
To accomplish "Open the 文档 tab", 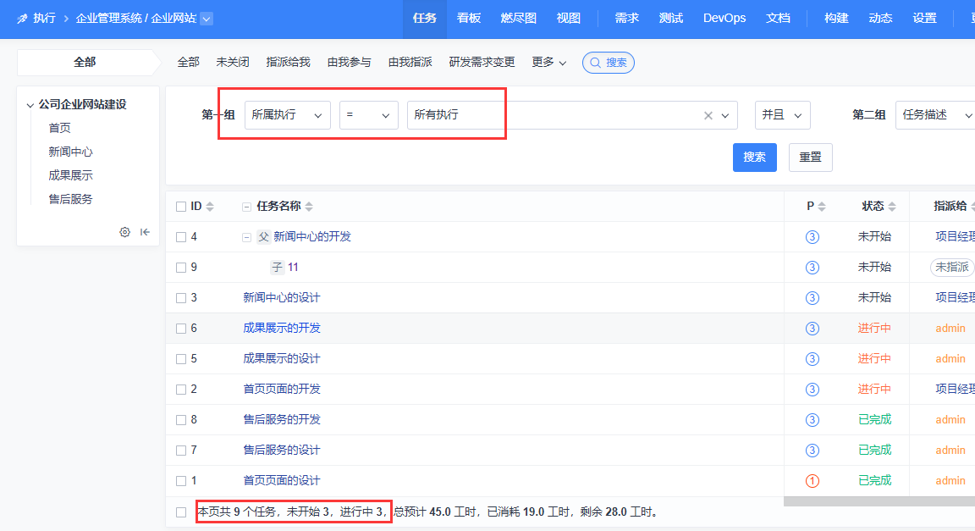I will [x=778, y=19].
